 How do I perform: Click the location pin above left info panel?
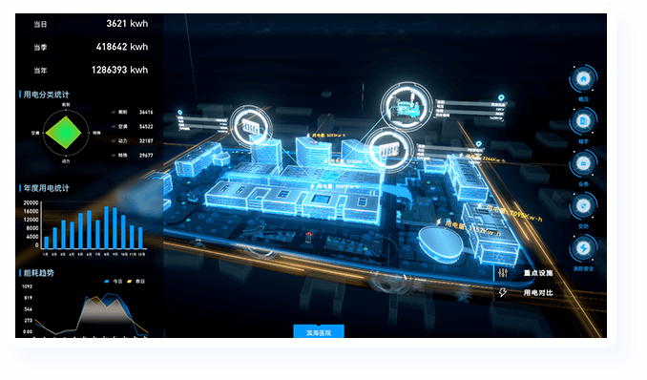pyautogui.click(x=180, y=113)
